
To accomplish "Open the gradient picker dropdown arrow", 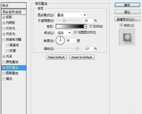I will [x=85, y=26].
